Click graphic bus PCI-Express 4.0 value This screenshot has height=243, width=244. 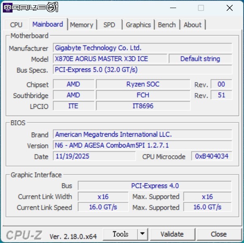pos(155,186)
